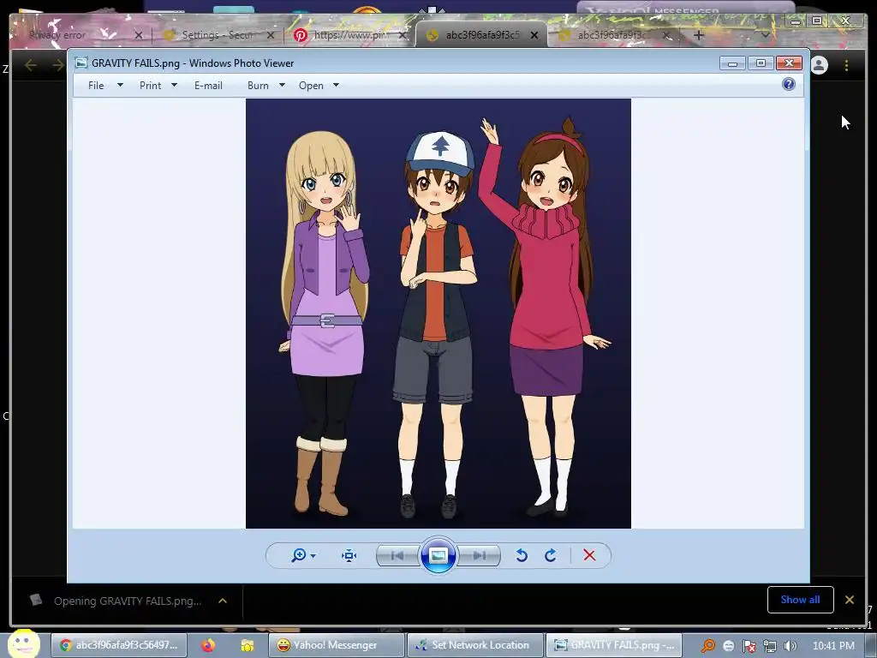Close the Windows Photo Viewer window
Screen dimensions: 877x658
point(789,63)
